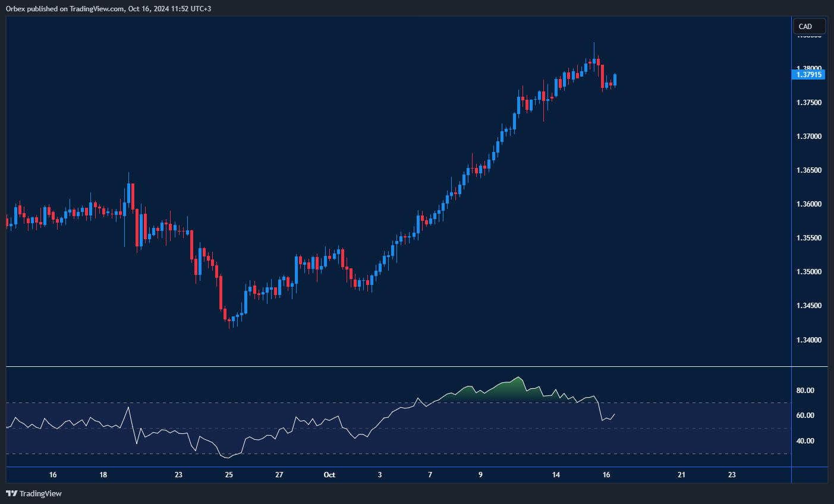The height and width of the screenshot is (504, 834).
Task: Select the 25 date marker on time axis
Action: click(x=229, y=475)
